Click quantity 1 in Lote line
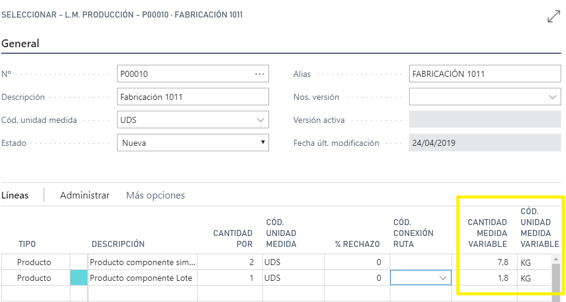 pos(230,278)
